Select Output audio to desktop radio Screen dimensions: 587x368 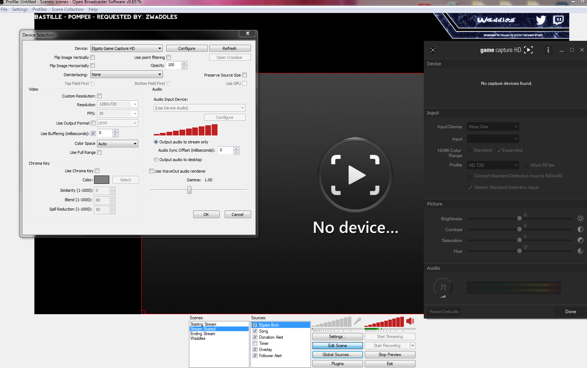(156, 160)
